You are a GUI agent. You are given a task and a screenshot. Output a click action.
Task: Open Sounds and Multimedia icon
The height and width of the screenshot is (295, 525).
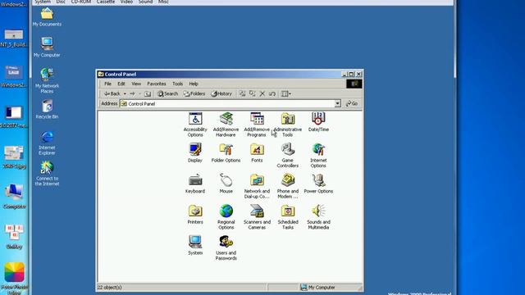tap(318, 216)
